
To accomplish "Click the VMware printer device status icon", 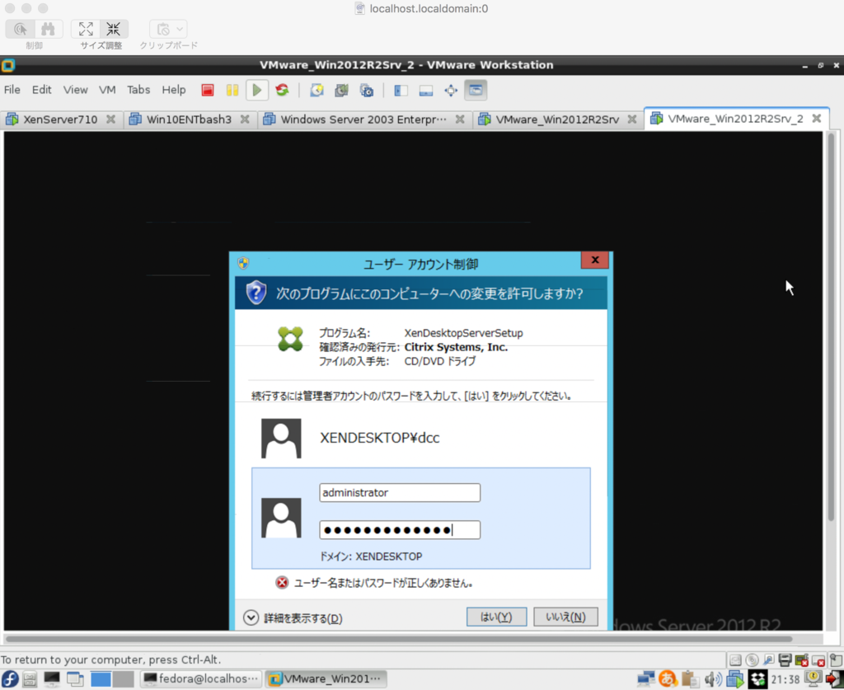I will click(x=785, y=659).
